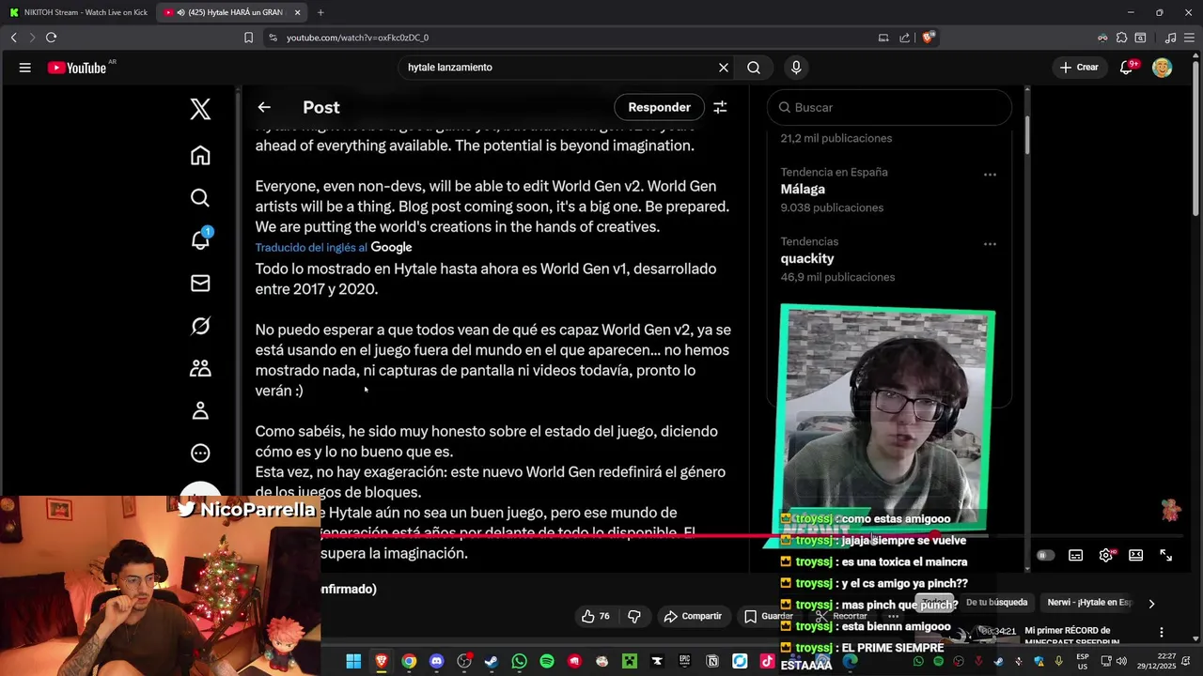
Task: Switch to the NIKITOH Stream Kick tab
Action: click(78, 12)
